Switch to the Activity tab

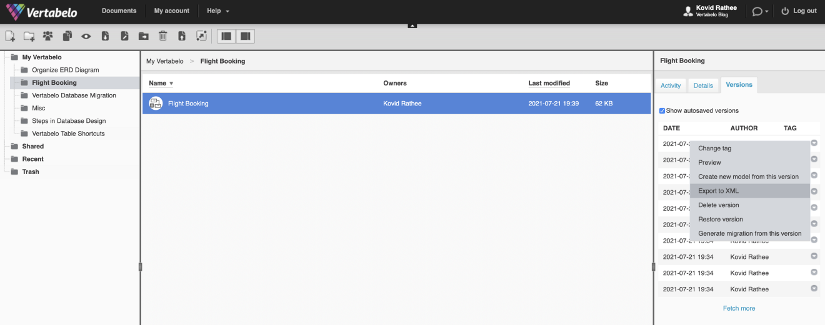[671, 85]
